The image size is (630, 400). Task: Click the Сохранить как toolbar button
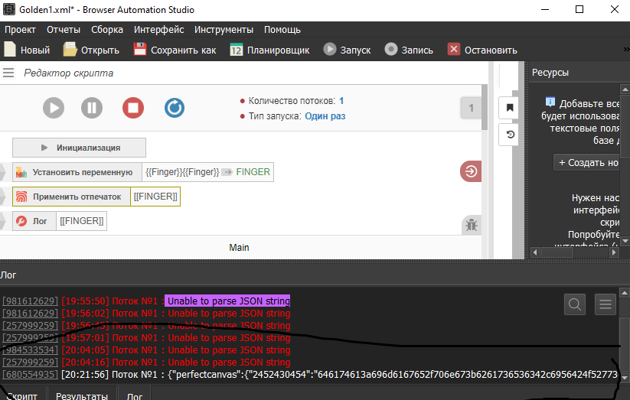pyautogui.click(x=175, y=50)
